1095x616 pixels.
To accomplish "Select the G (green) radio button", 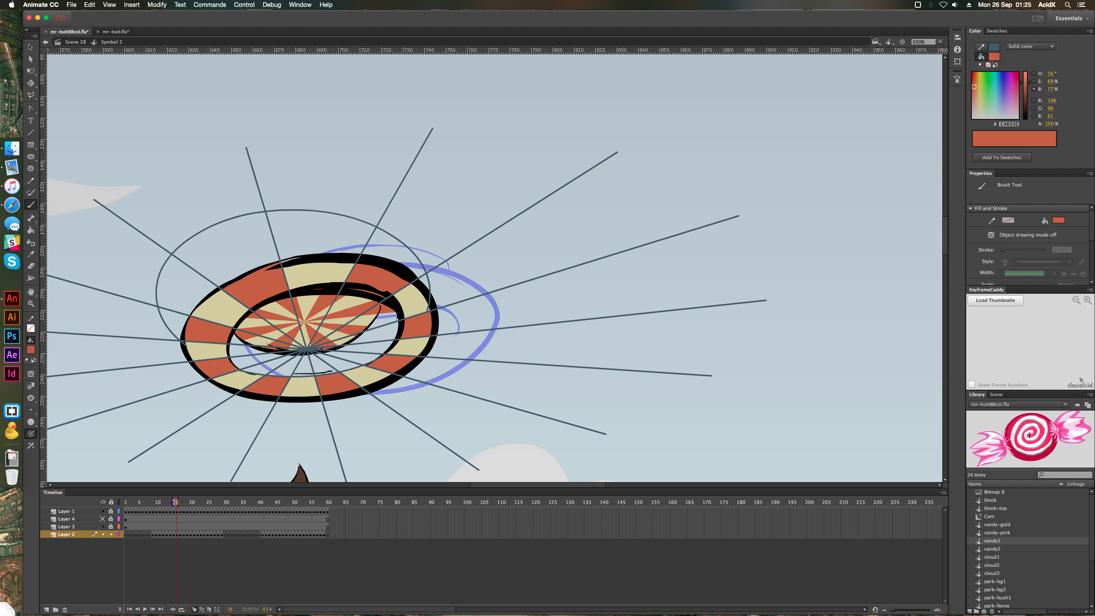I will click(x=1033, y=108).
